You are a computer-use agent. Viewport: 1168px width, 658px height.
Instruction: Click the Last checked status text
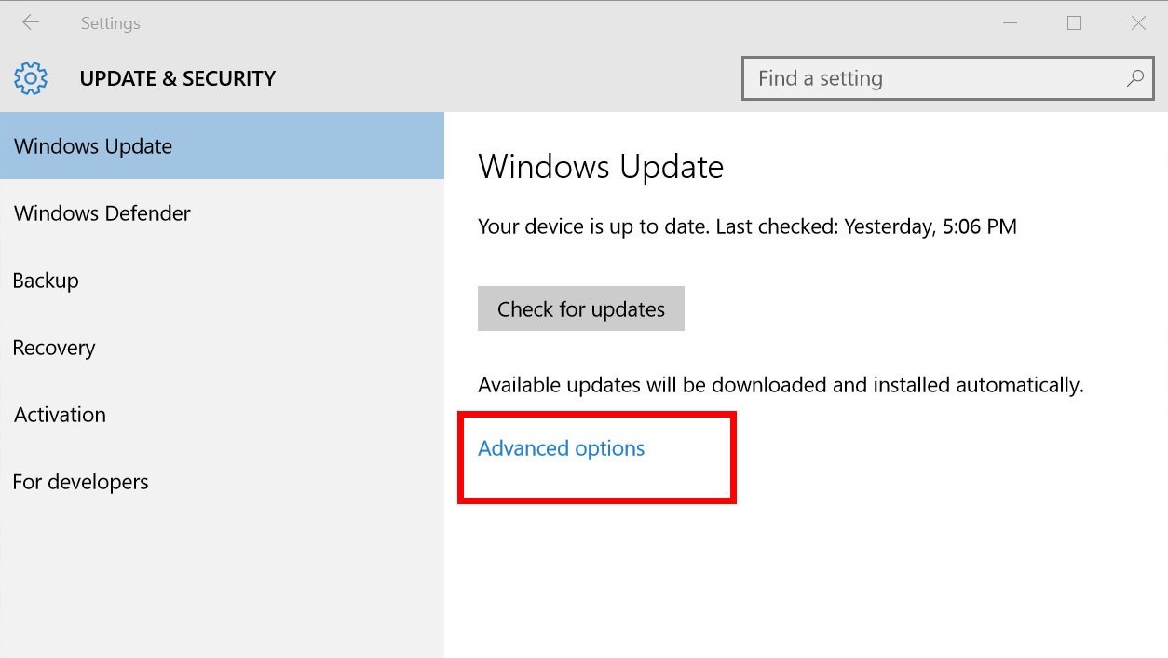(747, 226)
